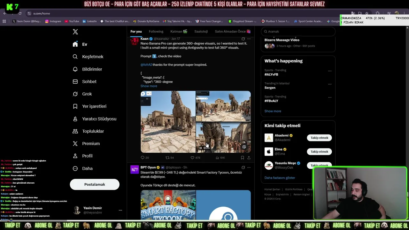Image resolution: width=409 pixels, height=230 pixels.
Task: Open Sohbet messages
Action: tap(84, 81)
